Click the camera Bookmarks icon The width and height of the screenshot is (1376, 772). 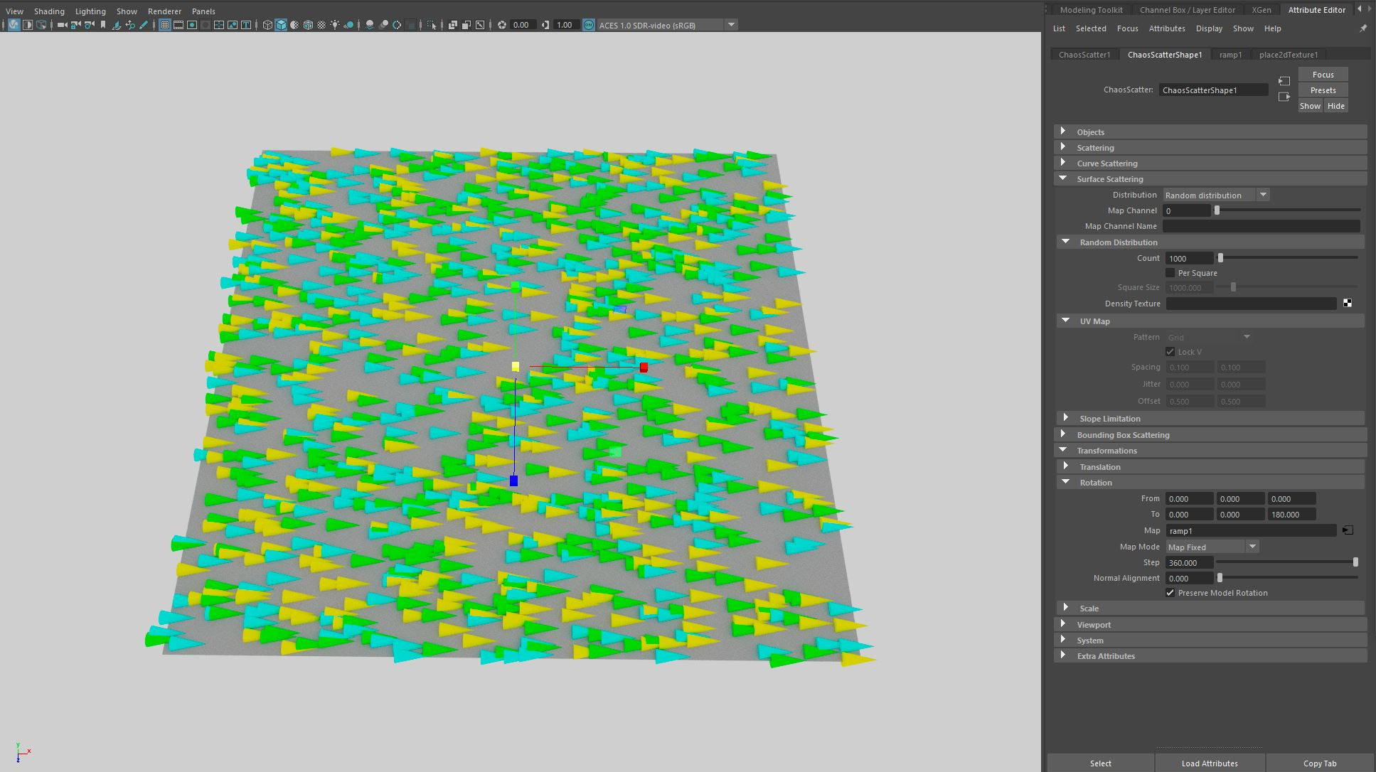point(103,25)
